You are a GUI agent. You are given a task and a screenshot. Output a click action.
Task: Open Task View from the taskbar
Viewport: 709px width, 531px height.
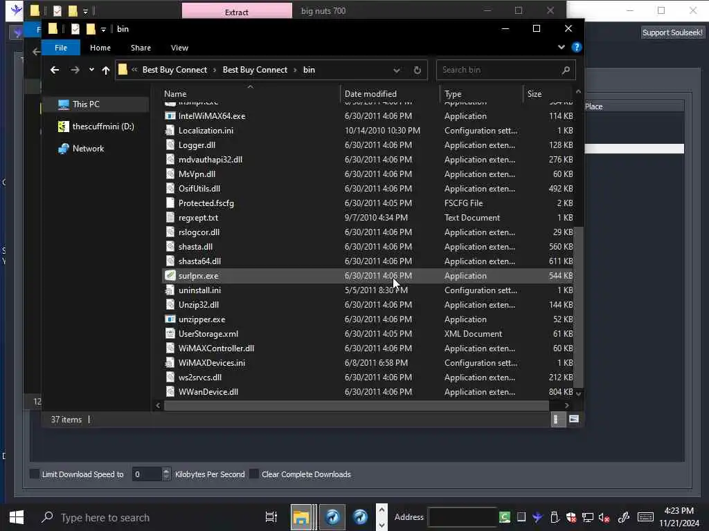click(271, 517)
